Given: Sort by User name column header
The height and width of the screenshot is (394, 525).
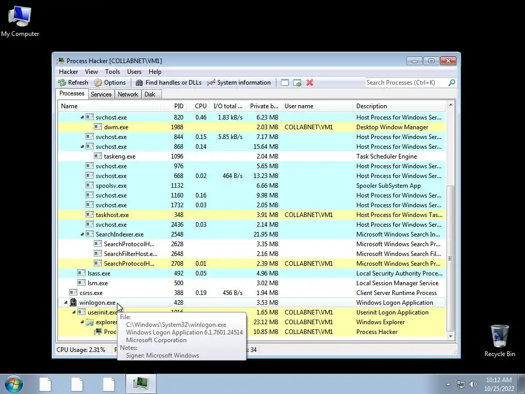Looking at the screenshot, I should [x=317, y=106].
